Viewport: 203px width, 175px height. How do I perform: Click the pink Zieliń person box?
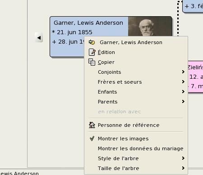(195, 76)
